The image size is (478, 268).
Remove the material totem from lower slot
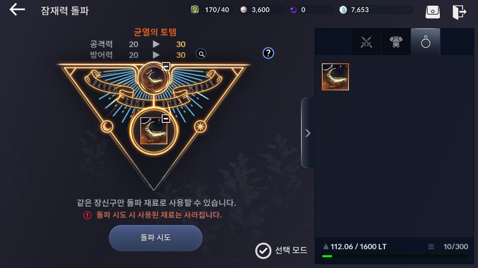[166, 119]
